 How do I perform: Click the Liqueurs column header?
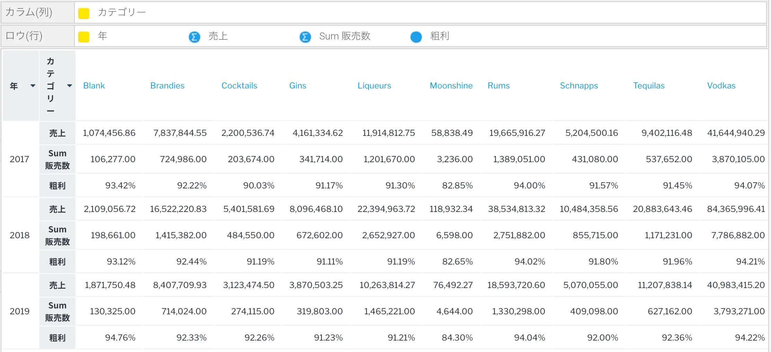click(x=374, y=86)
